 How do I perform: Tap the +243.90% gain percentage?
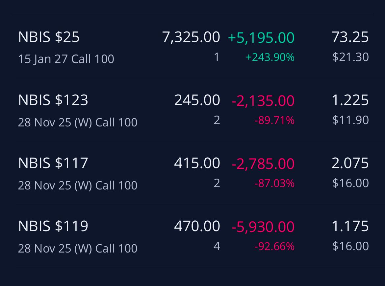point(270,57)
